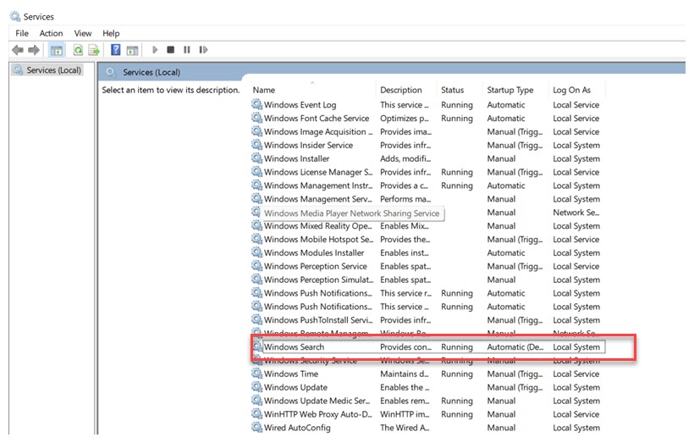Select the Windows Installer service
This screenshot has height=443, width=694.
coord(427,158)
